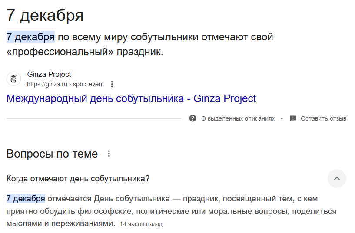Collapse the "Когда отмечают день собутыльника?" question
Viewport: 355px width, 233px height.
(x=78, y=178)
